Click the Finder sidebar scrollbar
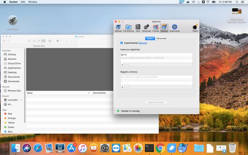Screen dimensions: 248x155 pyautogui.click(x=25, y=85)
